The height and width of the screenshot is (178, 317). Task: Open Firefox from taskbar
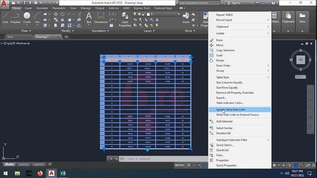(40, 173)
